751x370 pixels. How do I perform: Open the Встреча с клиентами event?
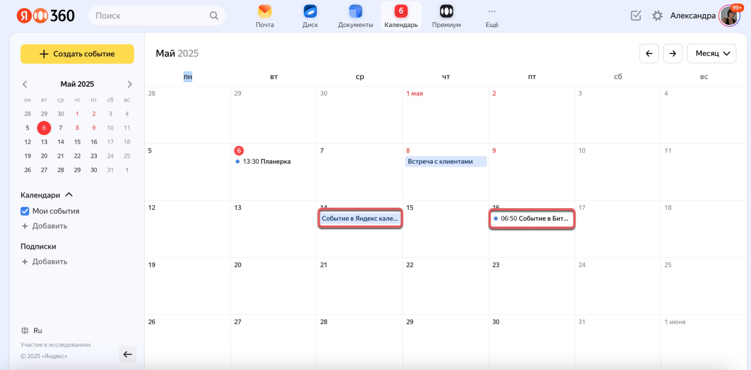click(445, 161)
